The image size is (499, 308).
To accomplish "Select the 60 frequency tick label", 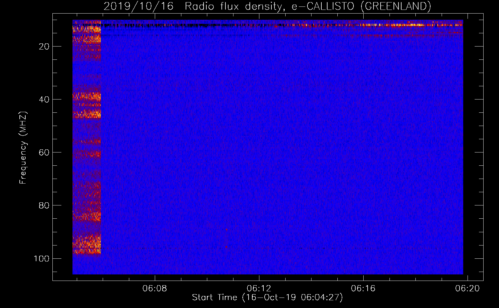I will click(44, 152).
